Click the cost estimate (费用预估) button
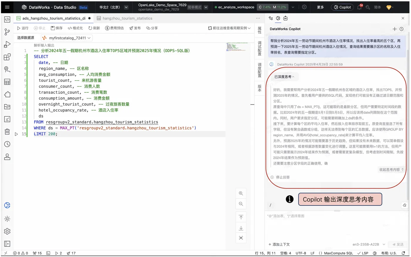 [114, 28]
